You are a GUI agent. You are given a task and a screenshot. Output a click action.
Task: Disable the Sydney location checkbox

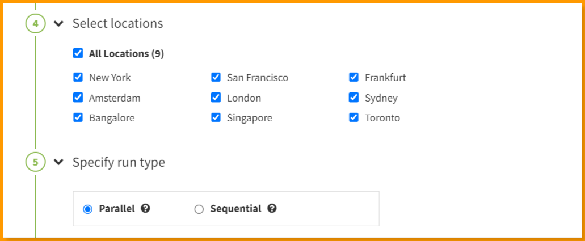(353, 98)
